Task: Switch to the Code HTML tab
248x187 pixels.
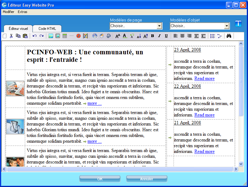Action: [x=47, y=29]
